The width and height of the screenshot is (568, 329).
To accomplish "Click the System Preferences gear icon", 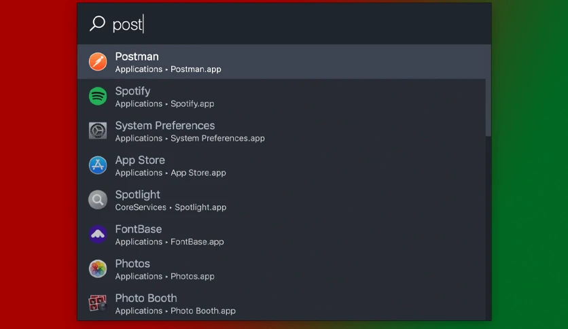I will (x=98, y=131).
